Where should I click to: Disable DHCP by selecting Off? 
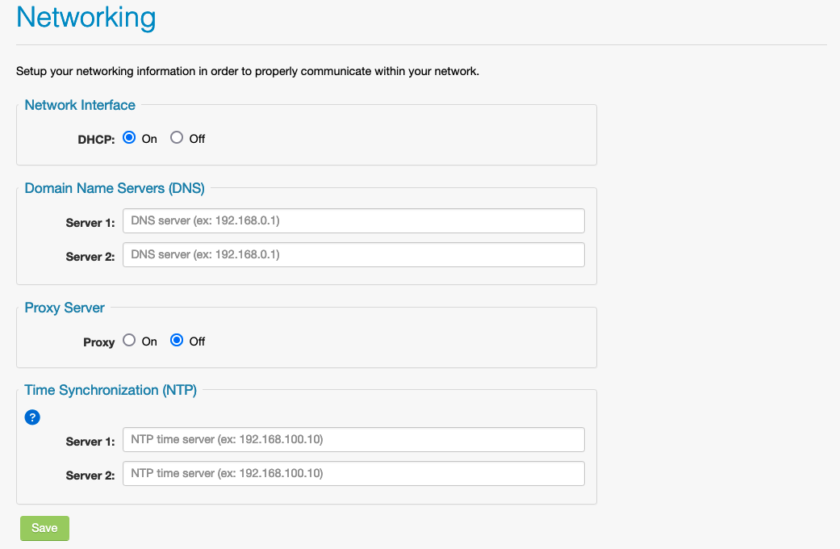[x=176, y=137]
